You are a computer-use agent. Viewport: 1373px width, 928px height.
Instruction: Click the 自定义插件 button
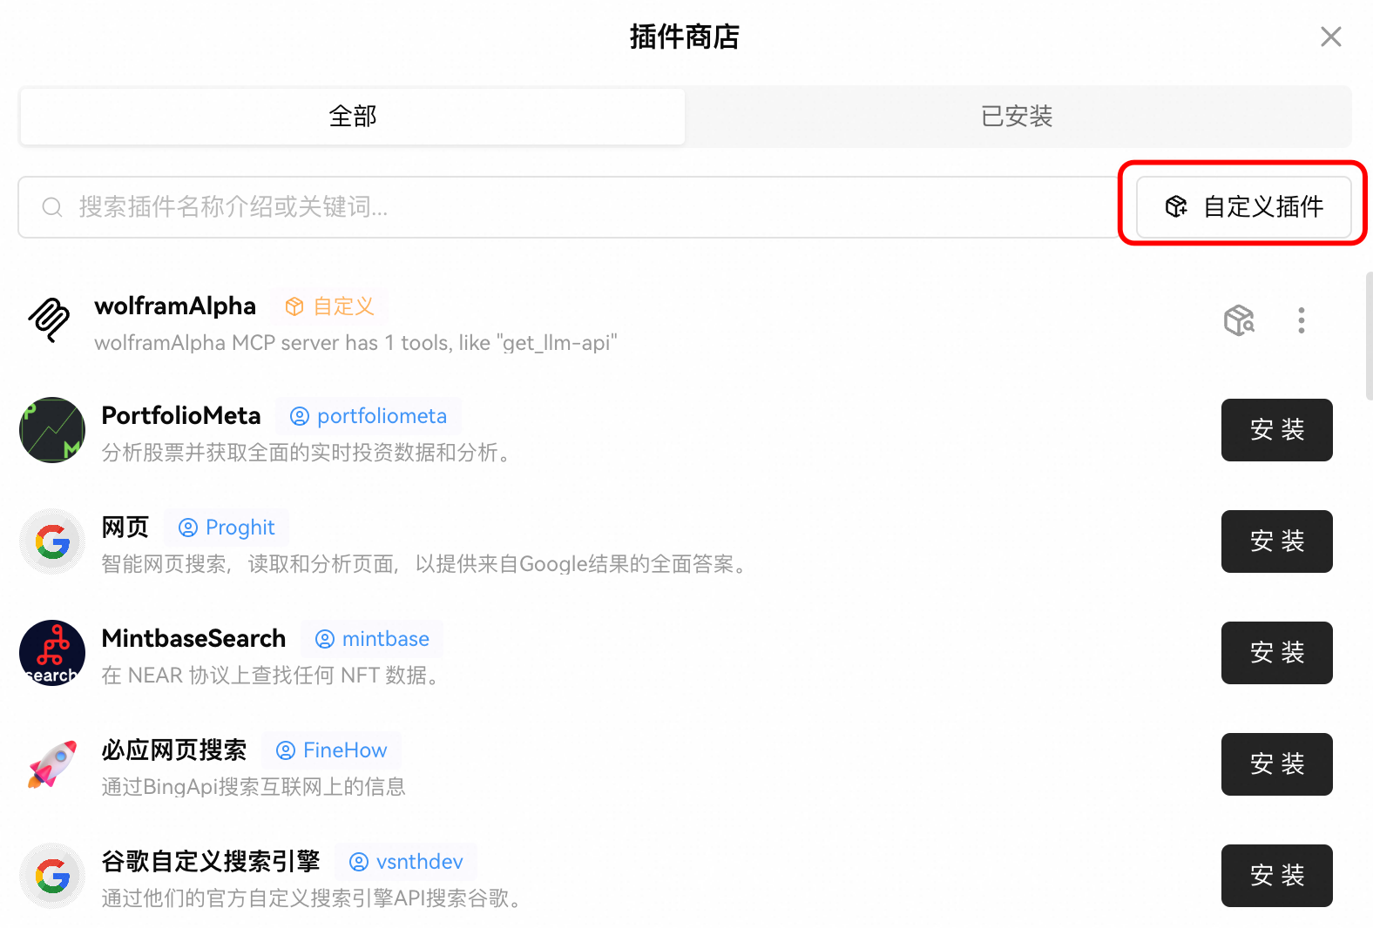click(x=1243, y=207)
